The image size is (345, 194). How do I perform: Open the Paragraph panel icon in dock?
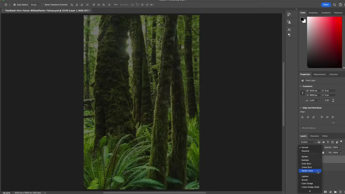click(289, 35)
